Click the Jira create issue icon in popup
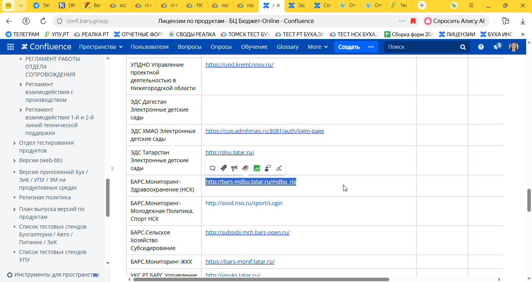 point(223,168)
